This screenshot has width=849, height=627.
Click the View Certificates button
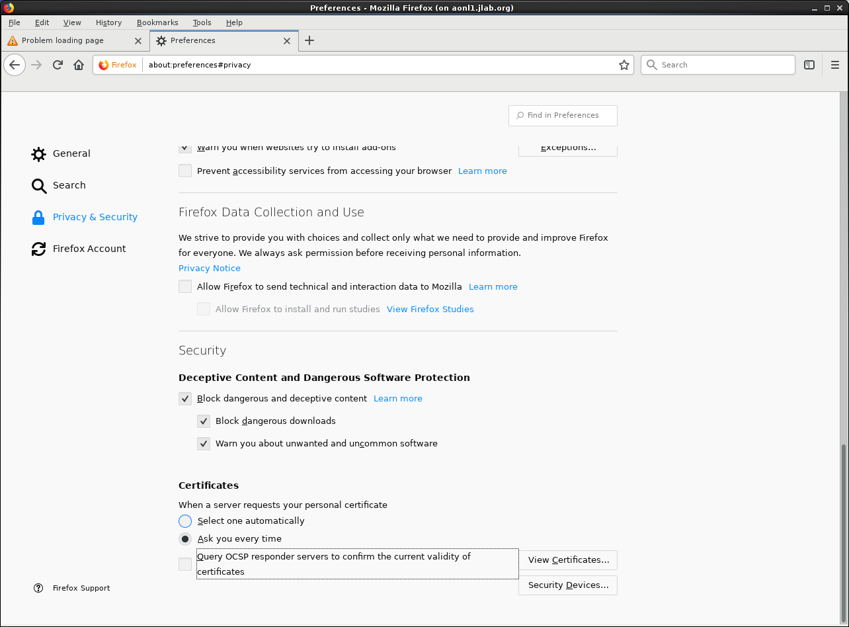click(568, 560)
